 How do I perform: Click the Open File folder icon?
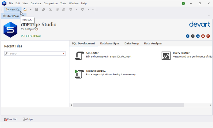click(25, 9)
